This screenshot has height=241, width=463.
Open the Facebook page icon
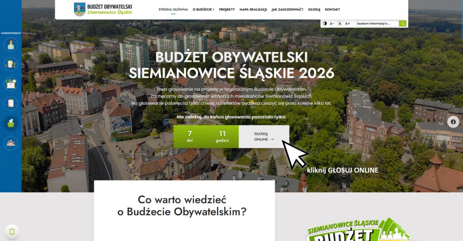pyautogui.click(x=453, y=122)
